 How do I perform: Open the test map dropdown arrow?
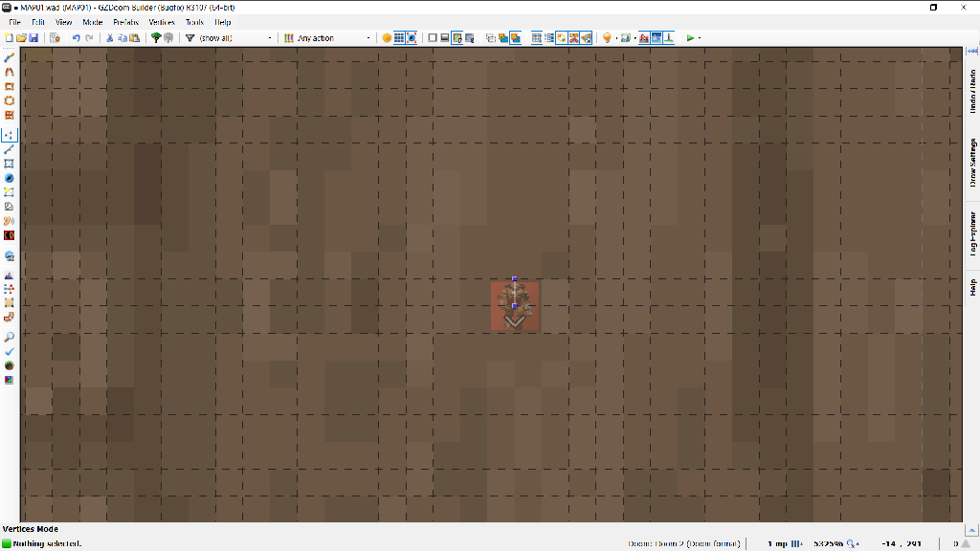pyautogui.click(x=700, y=38)
